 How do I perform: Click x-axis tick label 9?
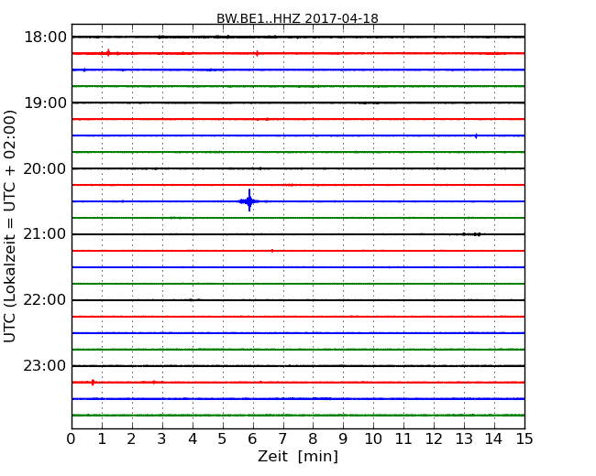pos(343,439)
